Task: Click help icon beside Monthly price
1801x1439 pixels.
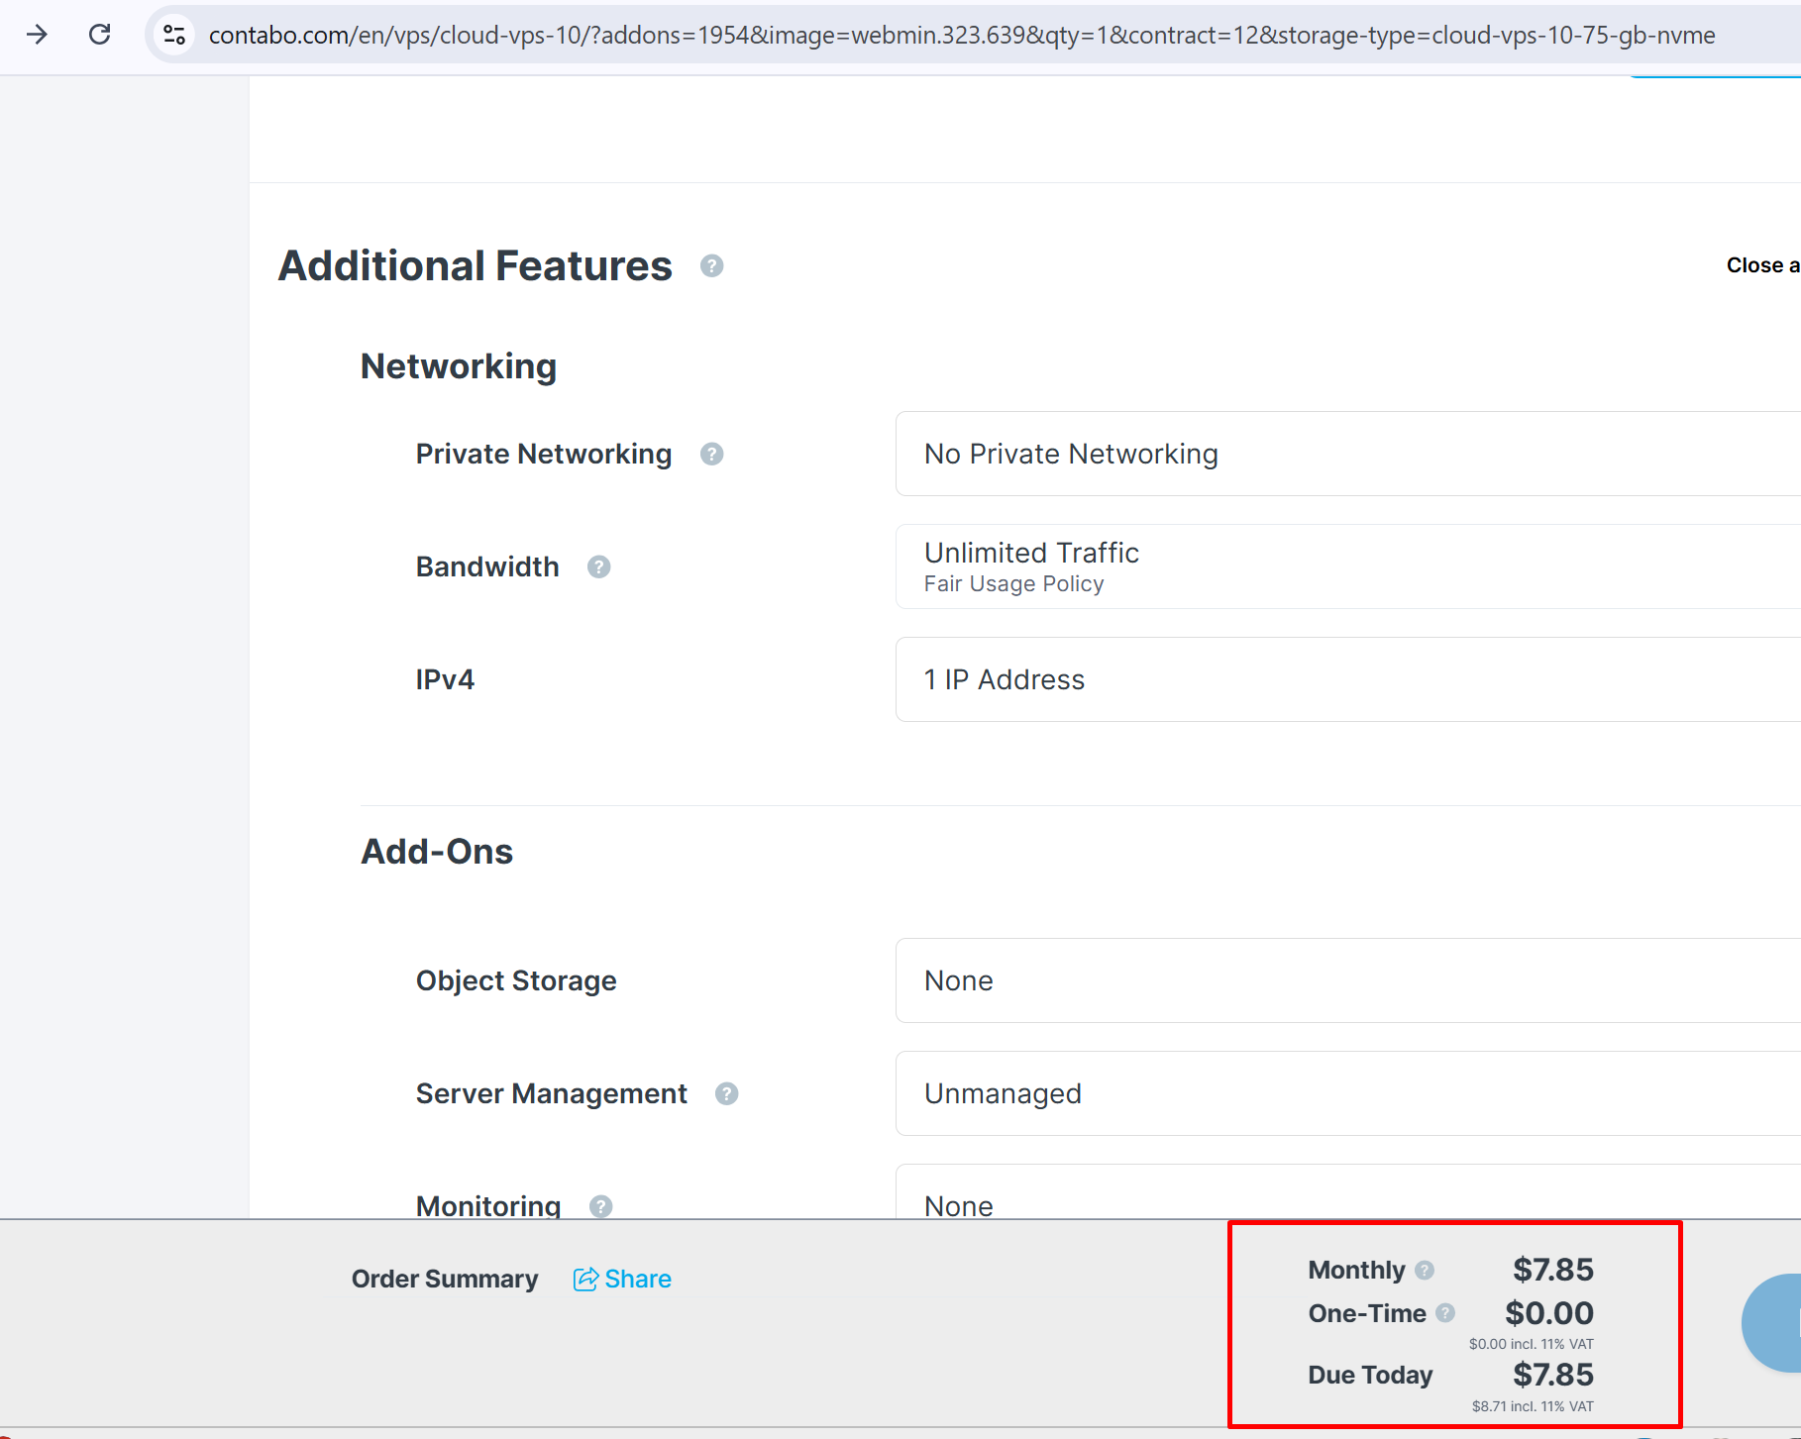Action: coord(1425,1270)
